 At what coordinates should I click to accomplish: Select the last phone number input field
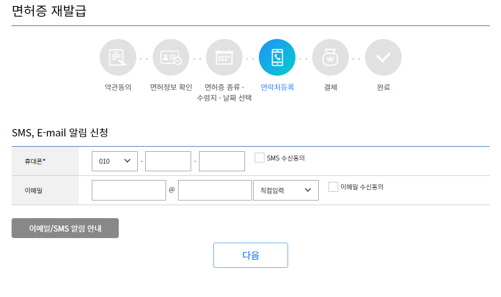click(222, 161)
